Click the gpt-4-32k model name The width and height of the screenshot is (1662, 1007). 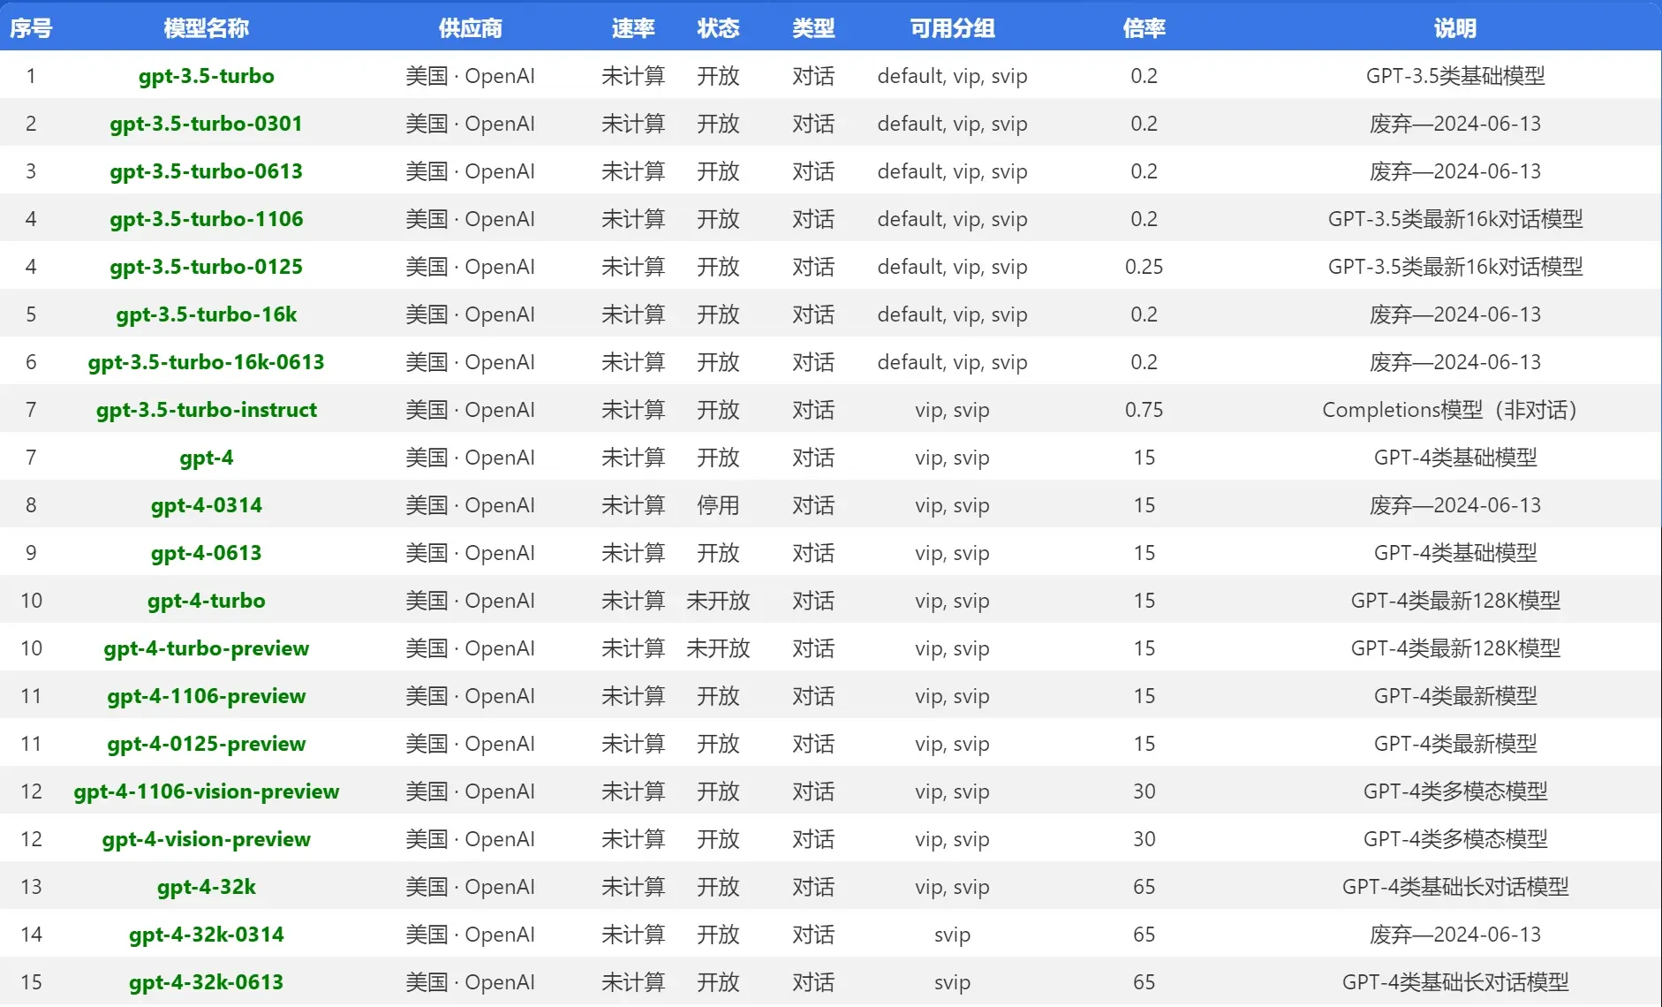click(x=206, y=887)
